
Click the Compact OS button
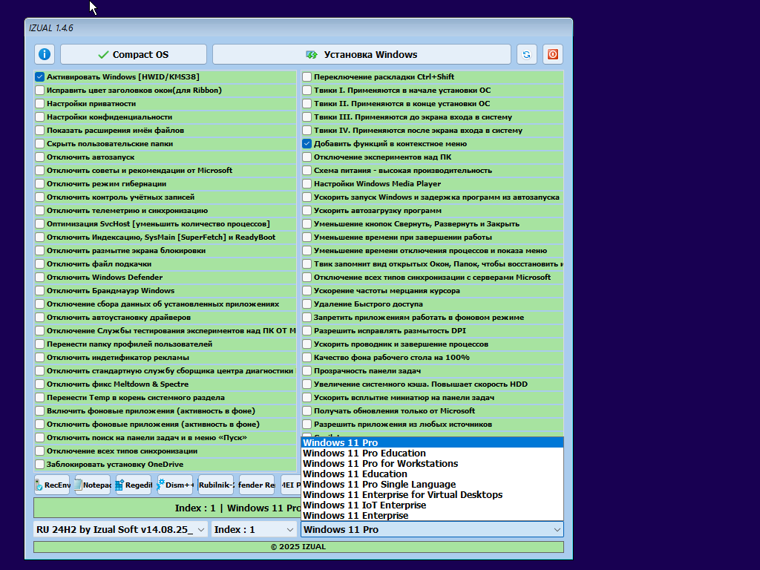pos(134,54)
